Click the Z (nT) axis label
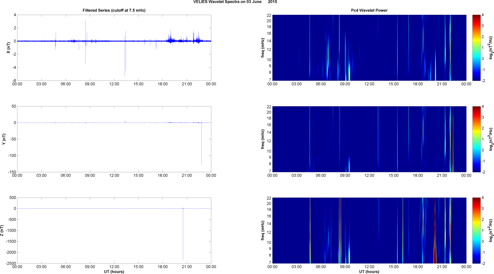 [2, 231]
